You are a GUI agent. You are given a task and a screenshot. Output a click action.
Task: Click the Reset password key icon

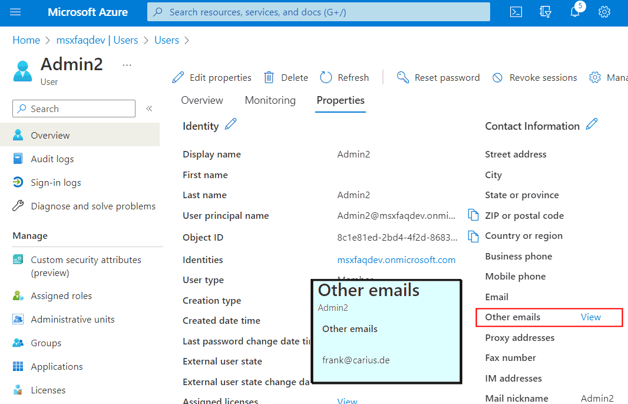pos(402,77)
